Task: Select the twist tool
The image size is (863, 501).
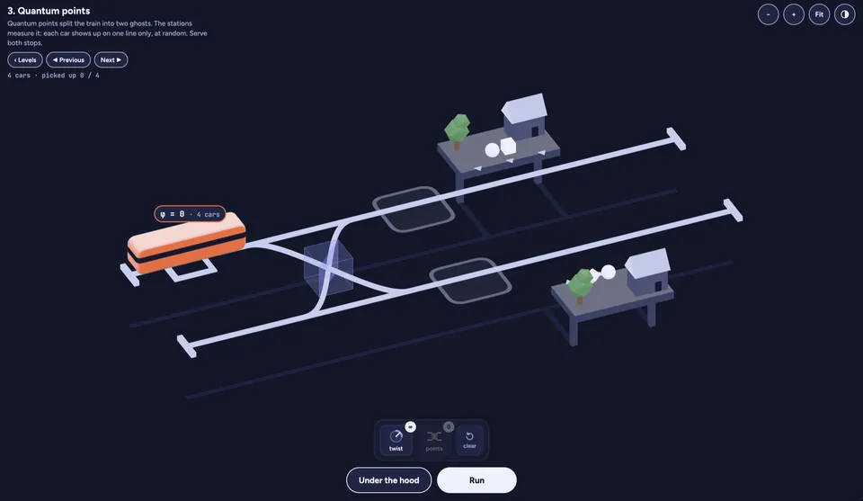Action: [x=396, y=440]
